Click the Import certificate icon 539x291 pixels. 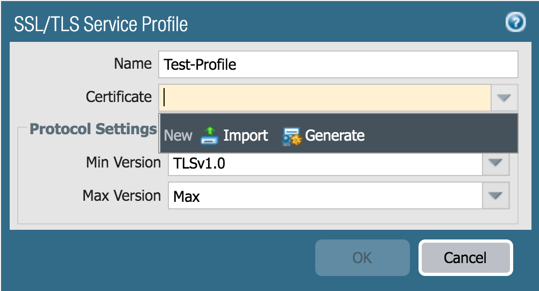(x=208, y=136)
